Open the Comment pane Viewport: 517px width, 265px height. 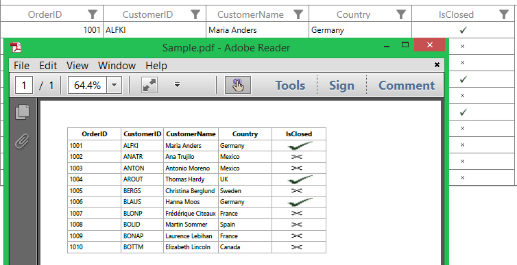(407, 86)
